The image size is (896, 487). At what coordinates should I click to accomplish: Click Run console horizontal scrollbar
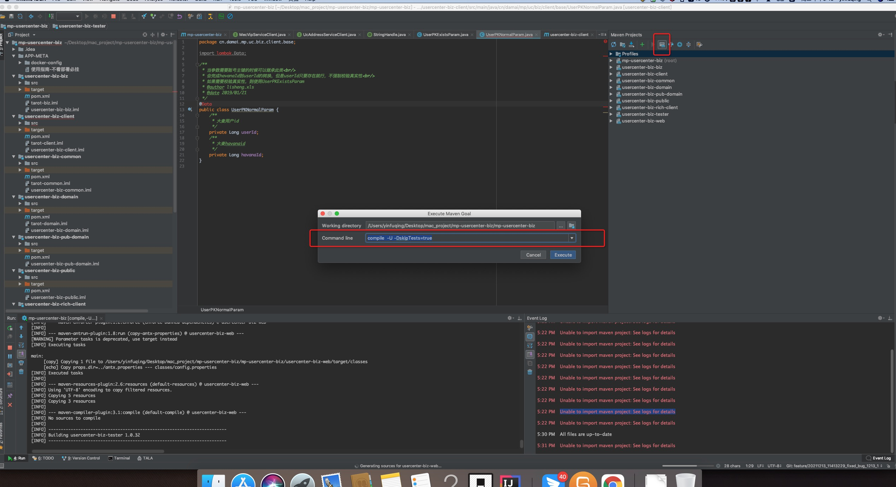(98, 451)
